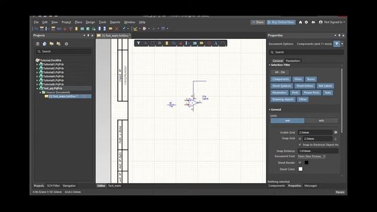Collapse the General section in Properties
377x212 pixels.
click(270, 110)
